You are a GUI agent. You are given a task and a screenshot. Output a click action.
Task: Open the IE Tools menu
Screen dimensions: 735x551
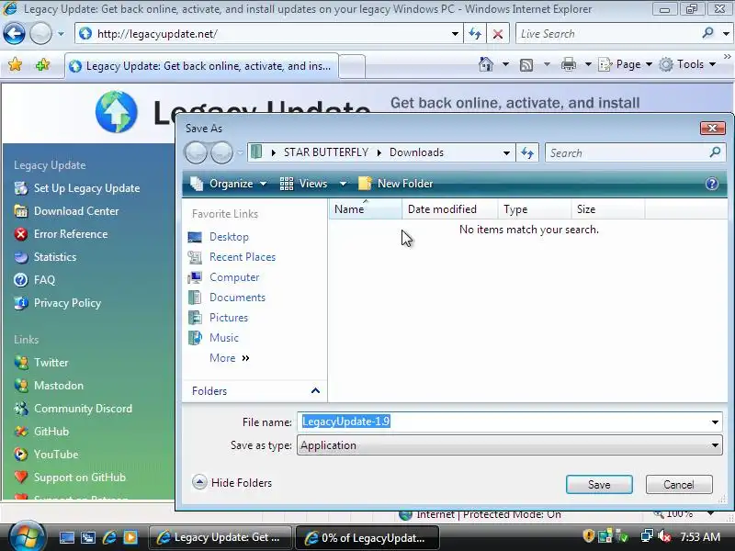point(687,64)
